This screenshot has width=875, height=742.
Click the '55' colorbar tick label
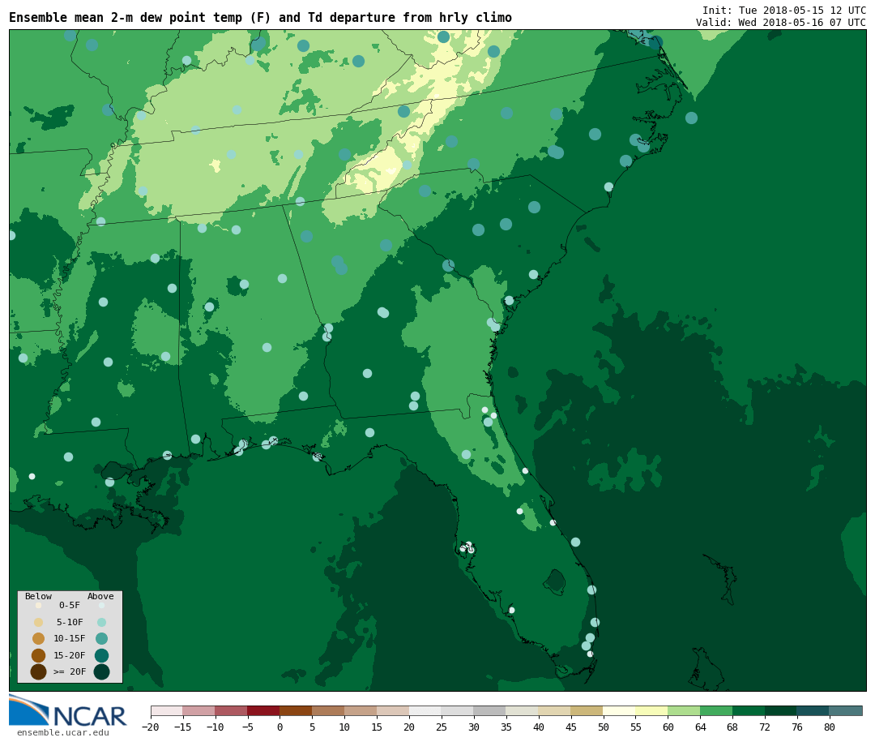(636, 727)
